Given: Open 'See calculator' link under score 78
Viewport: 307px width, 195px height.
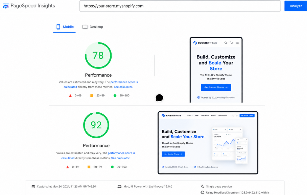Looking at the screenshot, I should [123, 87].
